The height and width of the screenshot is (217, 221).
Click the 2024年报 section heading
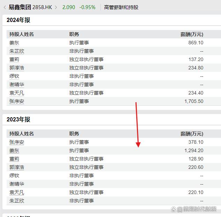[18, 20]
